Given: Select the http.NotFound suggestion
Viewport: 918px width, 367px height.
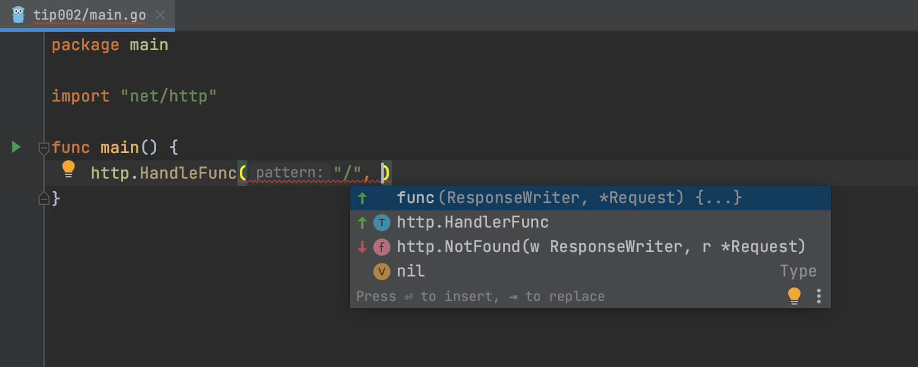Looking at the screenshot, I should pos(600,247).
